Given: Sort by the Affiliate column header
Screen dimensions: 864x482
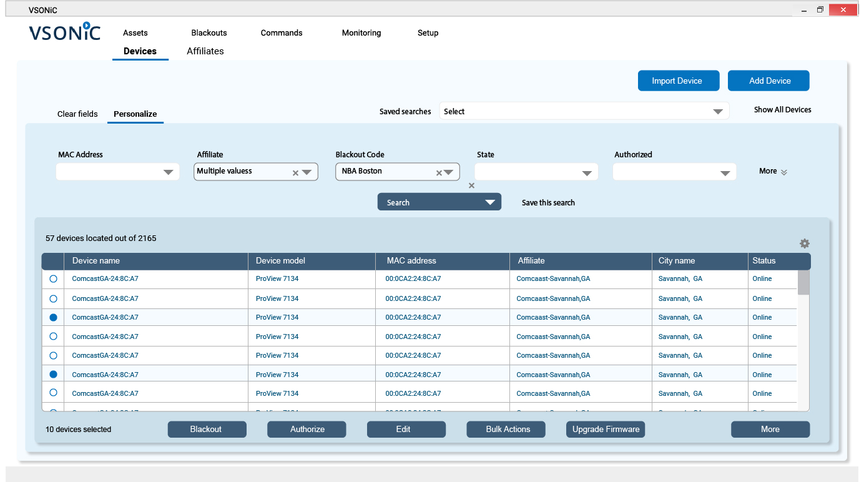Looking at the screenshot, I should coord(581,261).
